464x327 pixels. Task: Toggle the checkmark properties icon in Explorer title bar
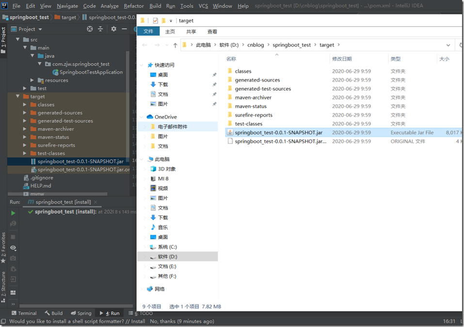point(155,20)
